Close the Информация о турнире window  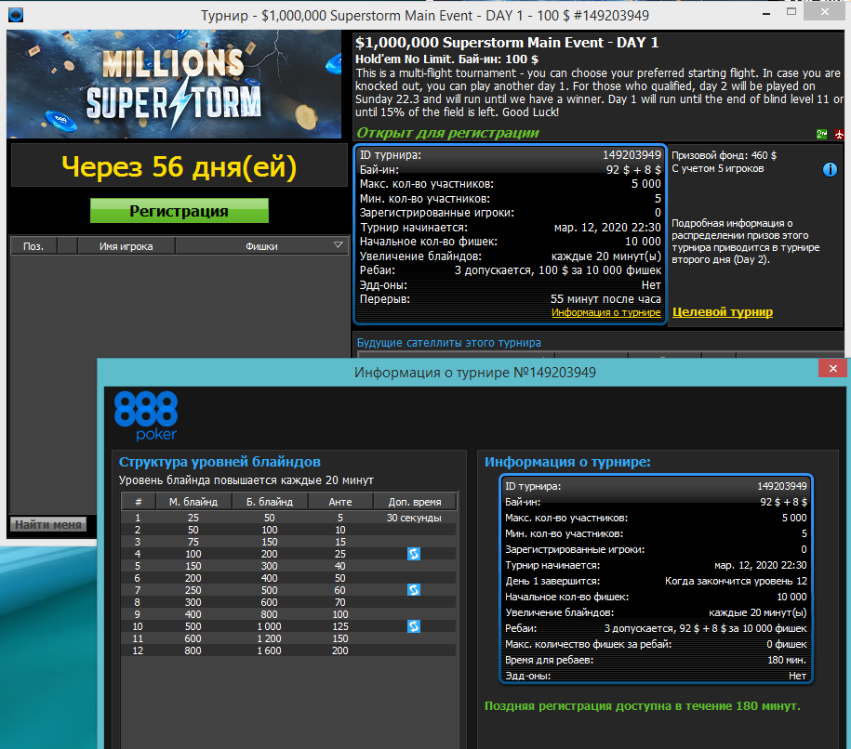pos(833,369)
